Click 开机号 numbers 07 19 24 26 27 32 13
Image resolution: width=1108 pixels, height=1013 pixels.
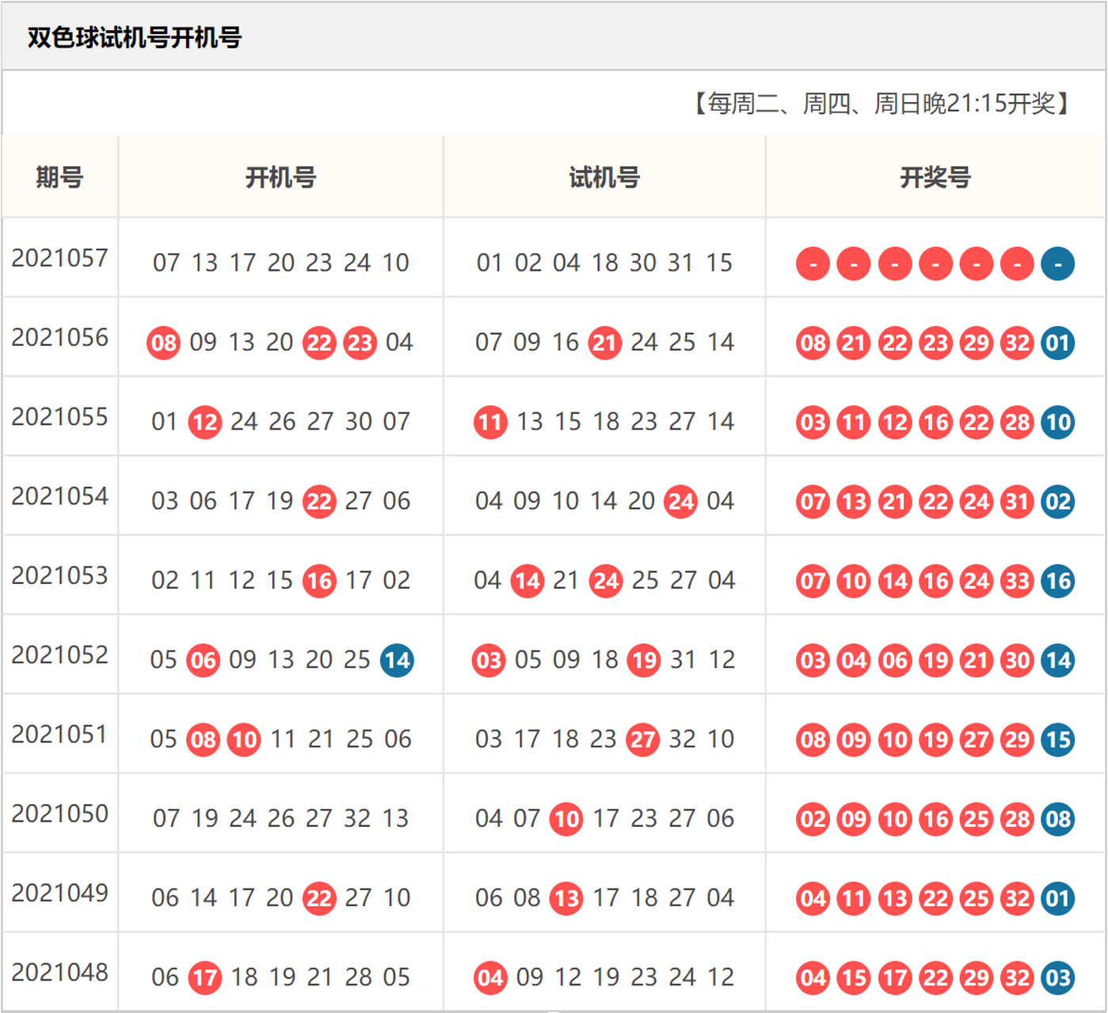click(281, 818)
